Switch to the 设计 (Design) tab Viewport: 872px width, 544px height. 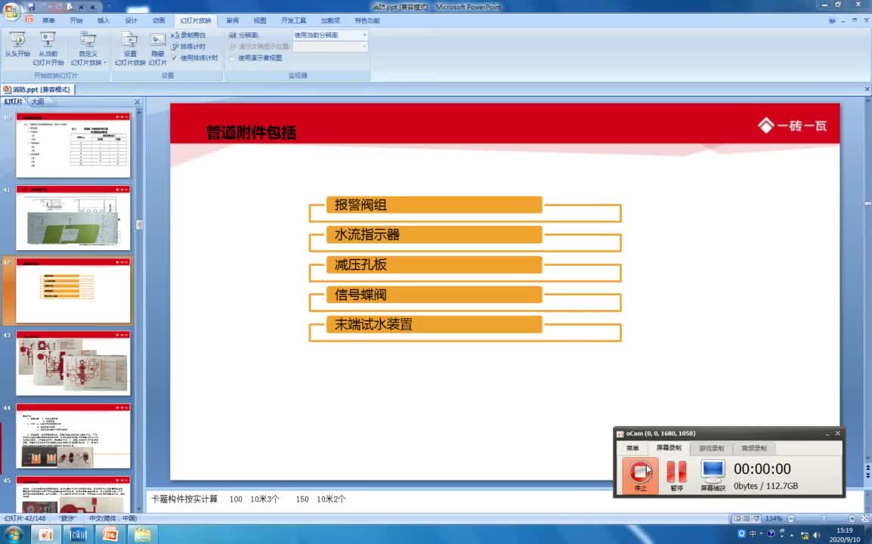pos(131,20)
